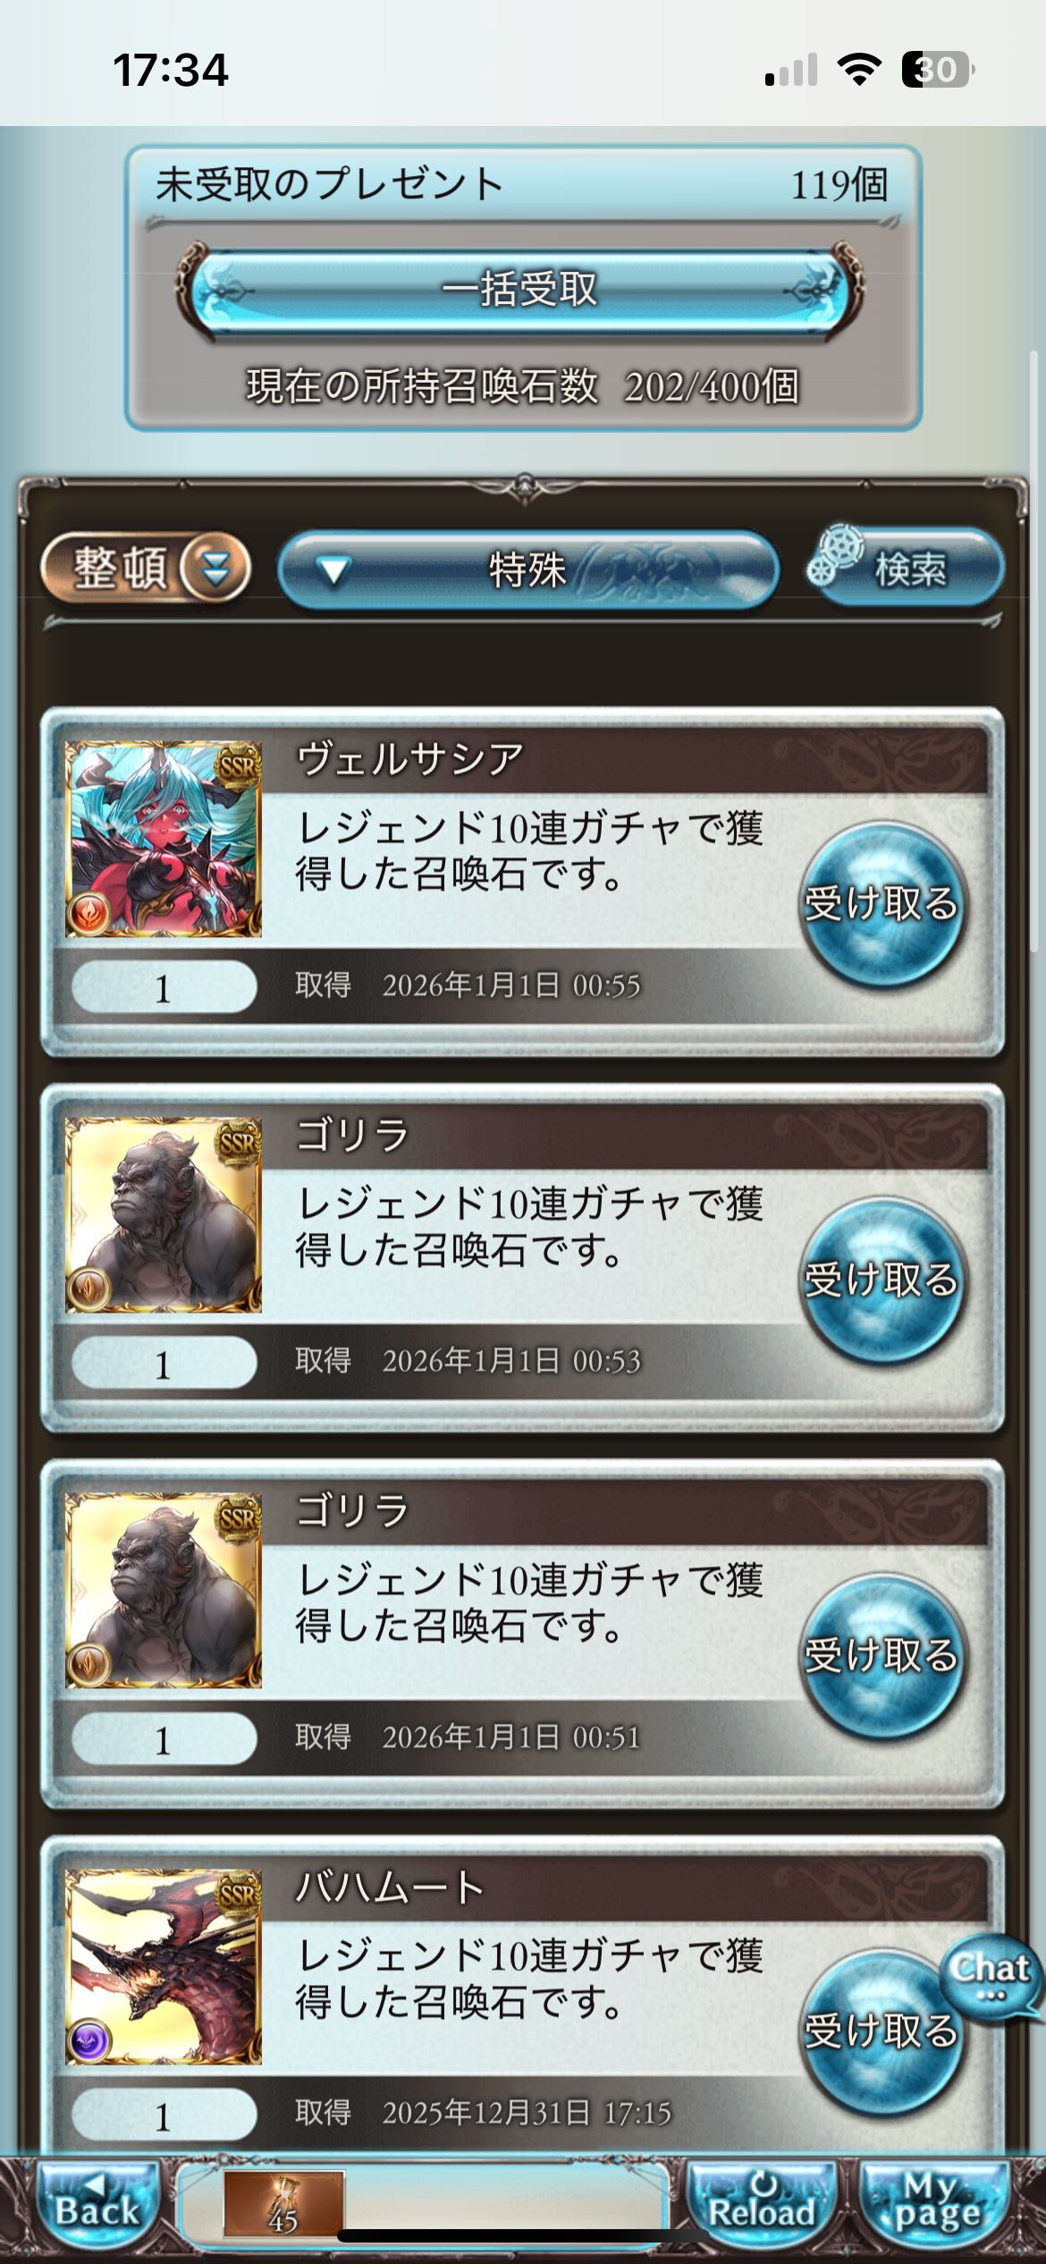The width and height of the screenshot is (1046, 2264).
Task: Tap the Reload icon button
Action: point(761,2203)
